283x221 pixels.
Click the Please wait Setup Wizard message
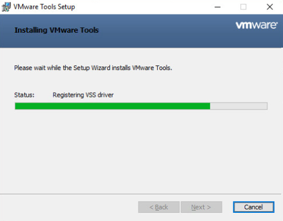click(x=93, y=68)
